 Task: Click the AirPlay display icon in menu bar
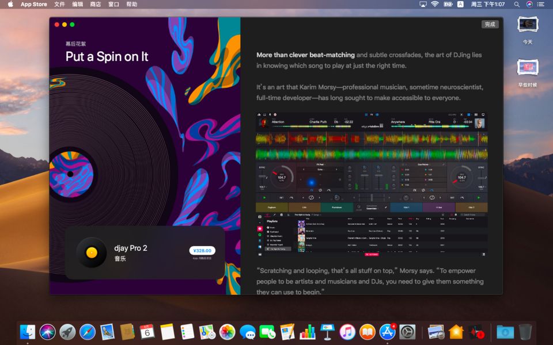[x=423, y=4]
